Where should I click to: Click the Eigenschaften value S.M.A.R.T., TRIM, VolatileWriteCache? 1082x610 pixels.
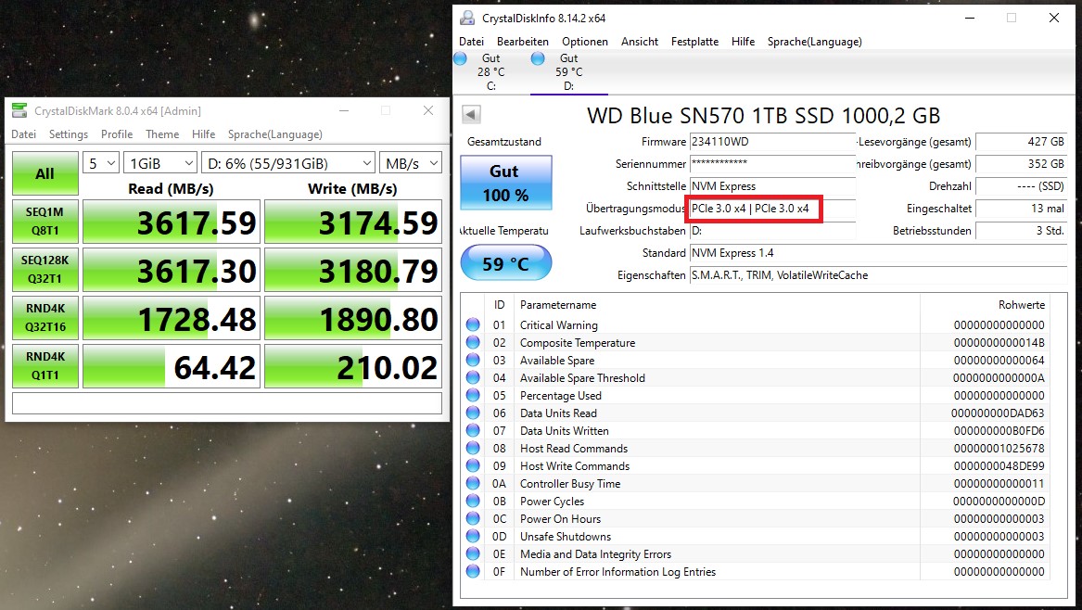click(878, 274)
